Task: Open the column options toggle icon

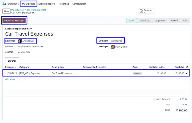Action: click(187, 67)
